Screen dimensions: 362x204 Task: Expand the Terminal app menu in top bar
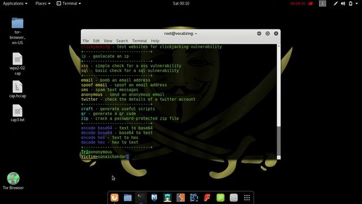(69, 3)
